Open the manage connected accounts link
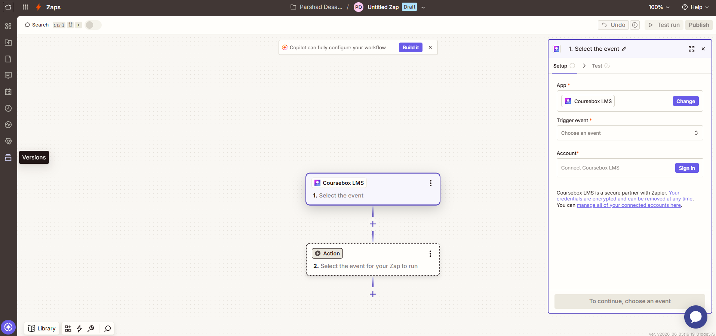The image size is (716, 336). pos(629,205)
